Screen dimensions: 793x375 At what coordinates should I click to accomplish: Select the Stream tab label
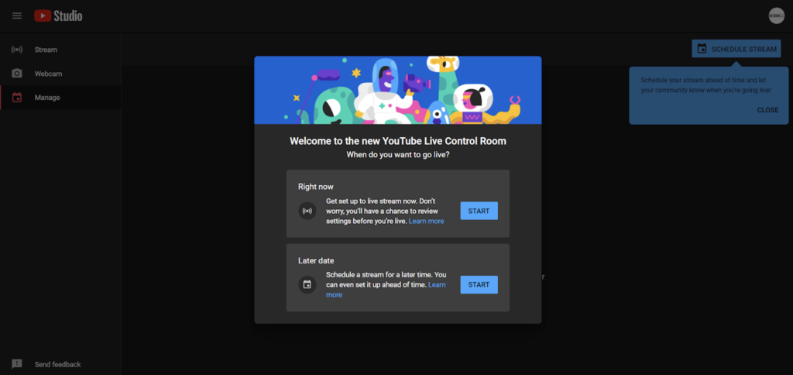[46, 50]
